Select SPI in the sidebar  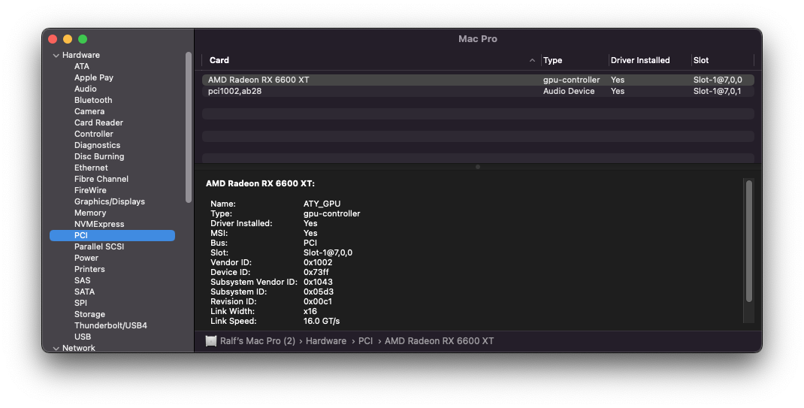pyautogui.click(x=80, y=303)
